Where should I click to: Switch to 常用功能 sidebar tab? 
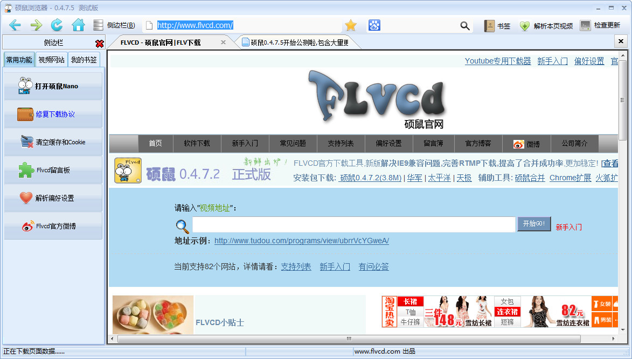pos(19,60)
